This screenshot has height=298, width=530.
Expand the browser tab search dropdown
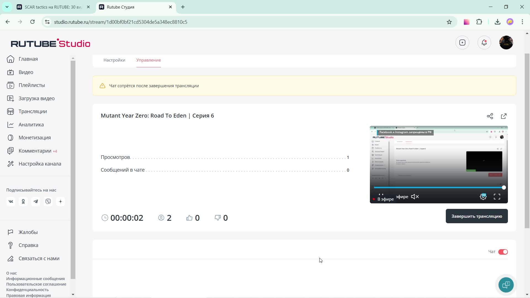[7, 7]
